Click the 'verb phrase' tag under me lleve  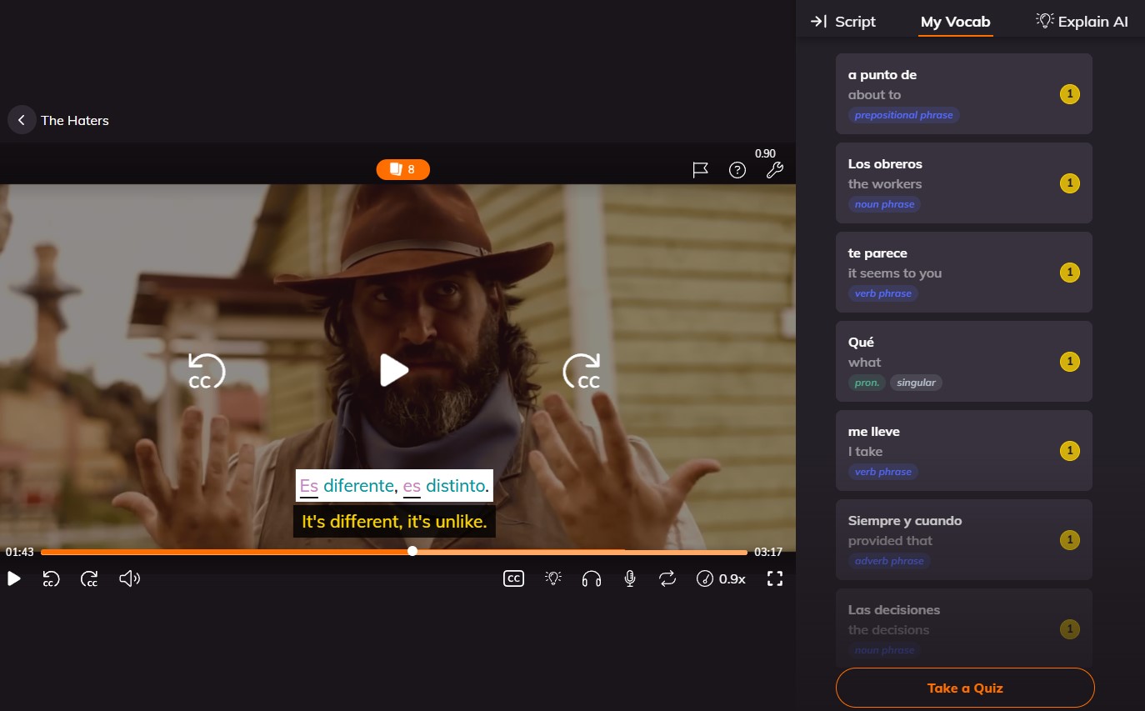pos(883,472)
